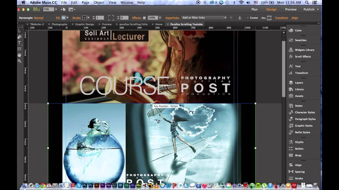Open the Object menu
Image resolution: width=339 pixels, height=190 pixels.
click(99, 3)
